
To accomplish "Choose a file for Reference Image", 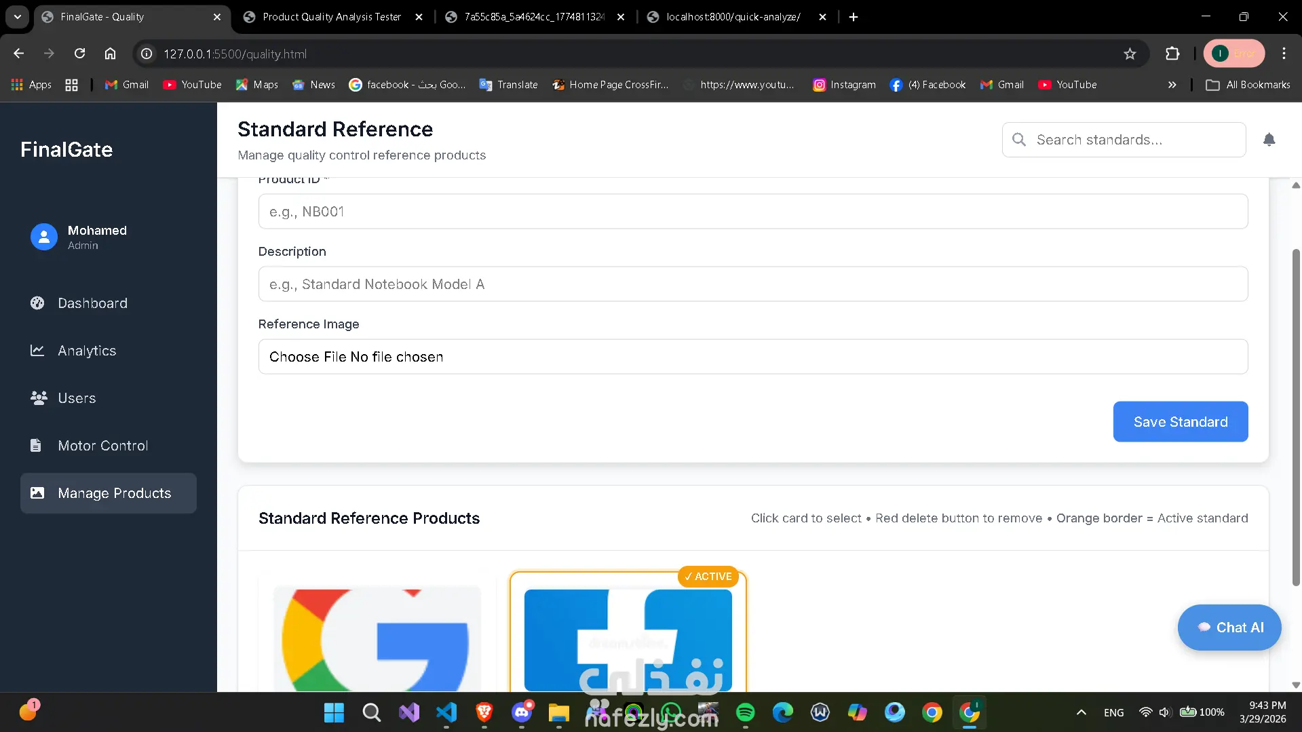I will click(x=753, y=357).
